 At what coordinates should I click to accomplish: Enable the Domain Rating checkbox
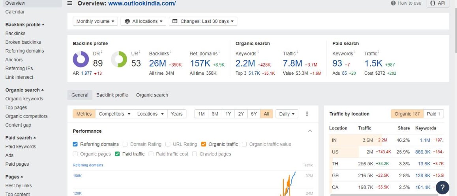(x=125, y=144)
